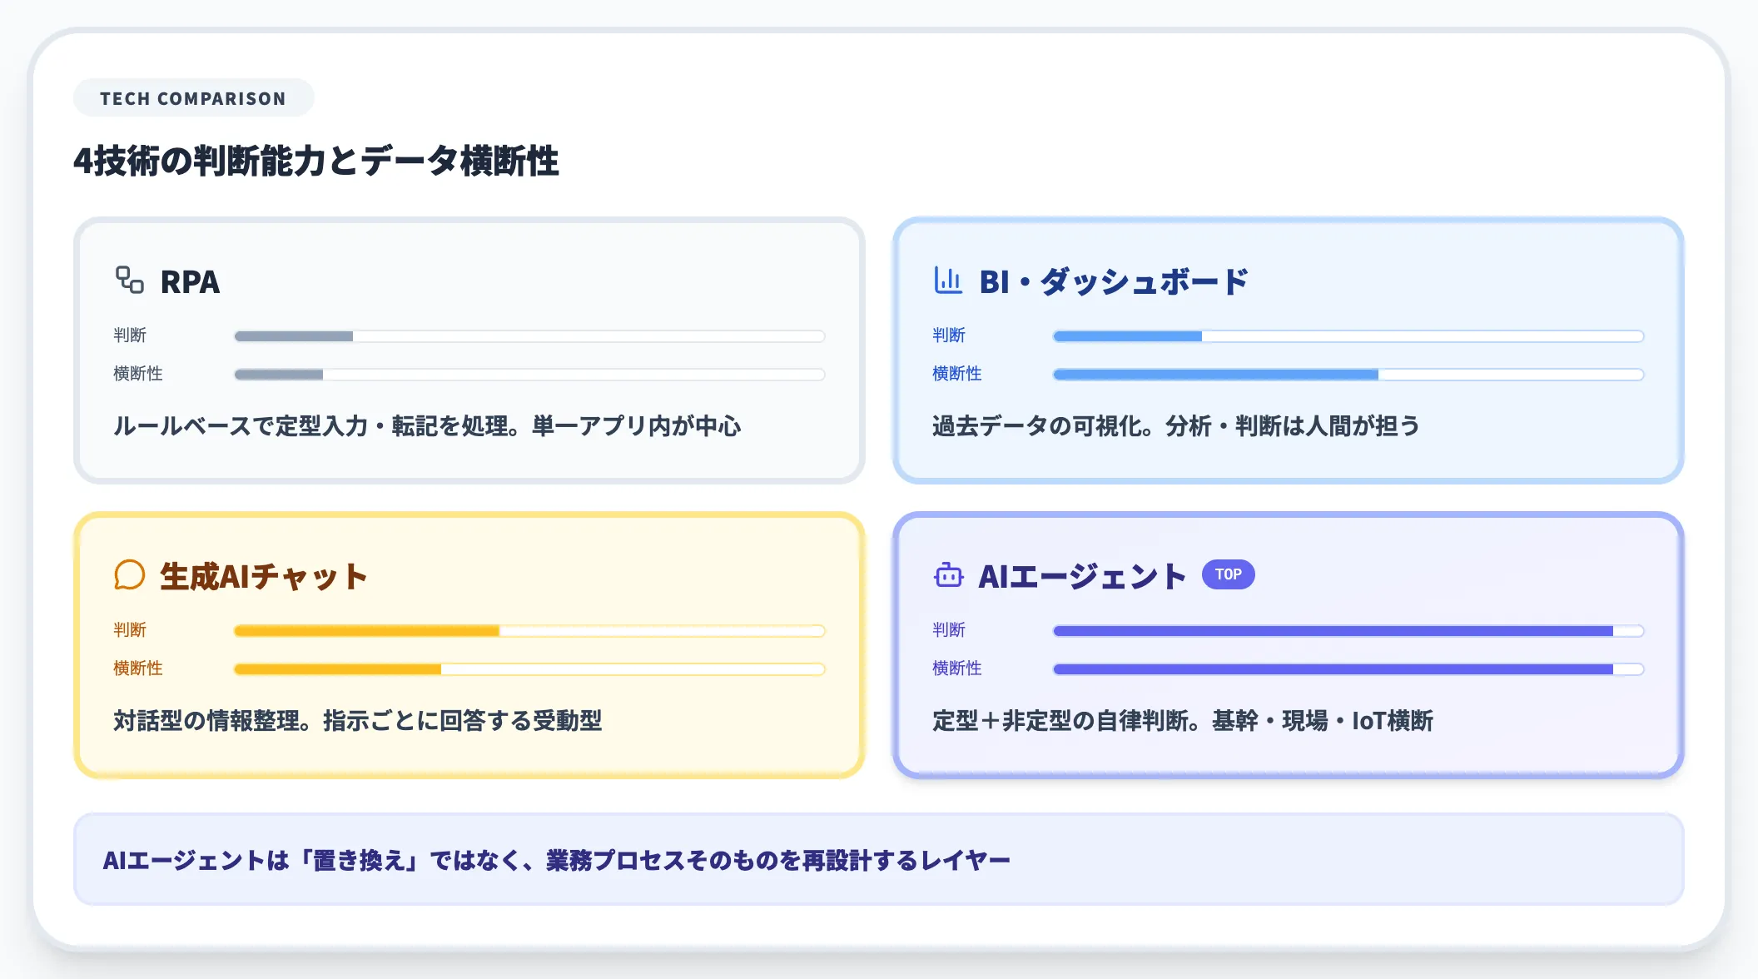Click the TECH COMPARISON pill label

pyautogui.click(x=193, y=97)
